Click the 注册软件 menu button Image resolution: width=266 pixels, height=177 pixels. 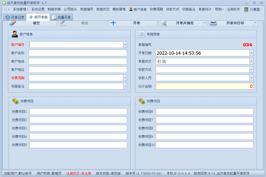click(233, 9)
